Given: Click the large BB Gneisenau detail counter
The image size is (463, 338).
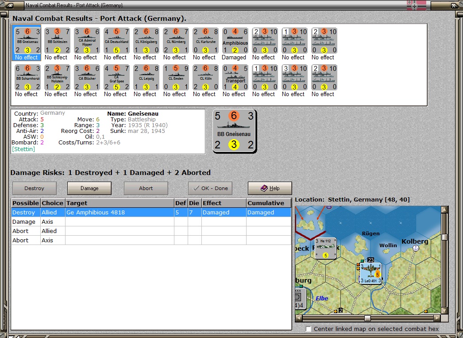Looking at the screenshot, I should click(235, 131).
